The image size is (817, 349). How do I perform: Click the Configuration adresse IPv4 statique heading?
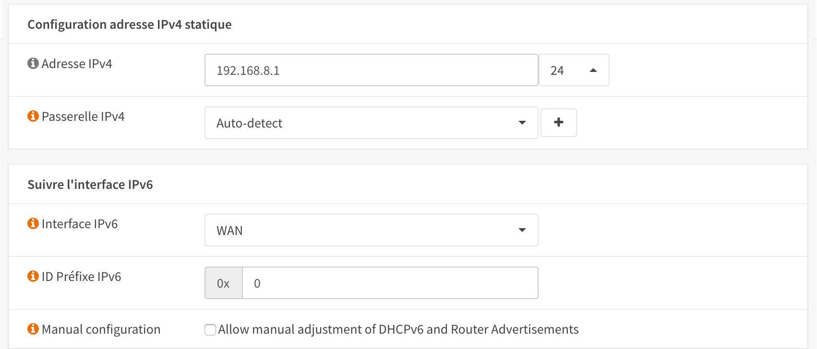click(130, 24)
